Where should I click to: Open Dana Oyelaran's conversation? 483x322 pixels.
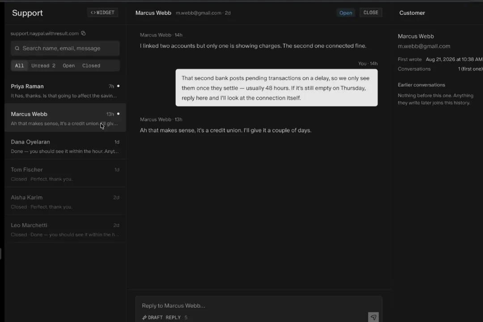click(65, 145)
